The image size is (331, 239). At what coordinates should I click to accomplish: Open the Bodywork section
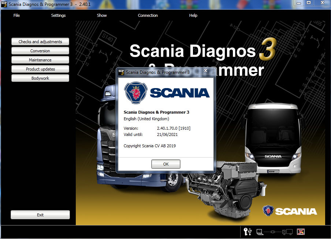tap(40, 78)
